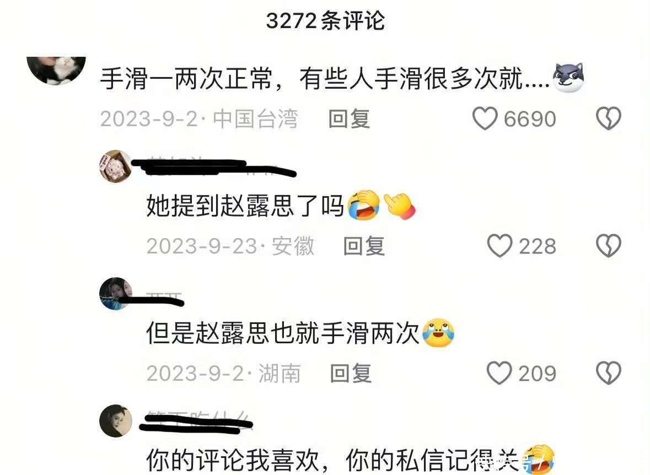The image size is (650, 475).
Task: Tap broken heart on the 209-like reply
Action: click(x=608, y=373)
